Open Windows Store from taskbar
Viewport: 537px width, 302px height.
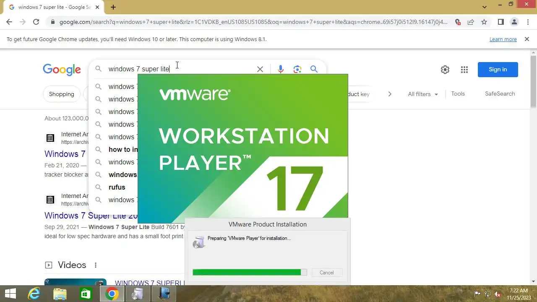click(86, 294)
